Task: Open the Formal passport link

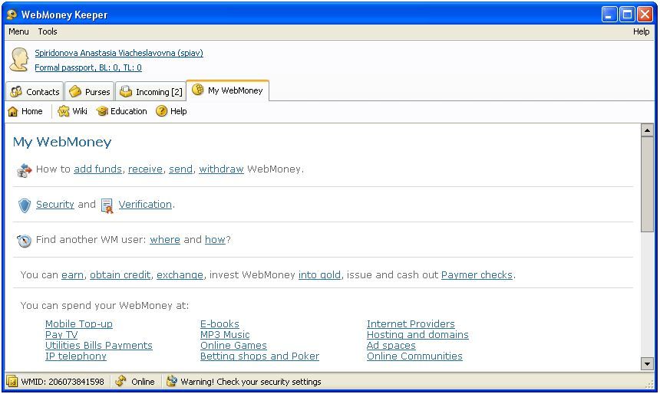Action: coord(88,67)
